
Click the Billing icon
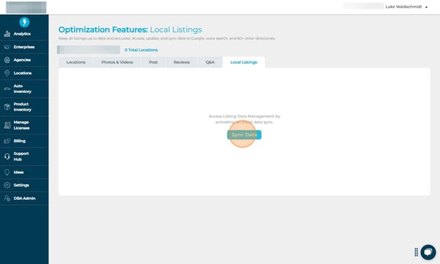(7, 141)
